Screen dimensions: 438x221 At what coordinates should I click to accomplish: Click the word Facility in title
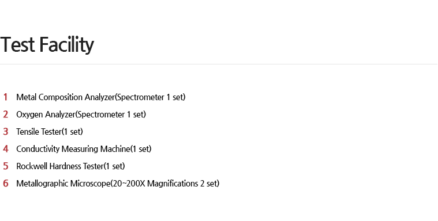tap(66, 44)
